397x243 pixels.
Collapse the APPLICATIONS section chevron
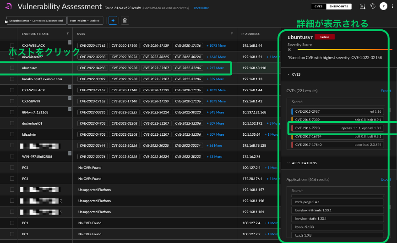tap(288, 163)
